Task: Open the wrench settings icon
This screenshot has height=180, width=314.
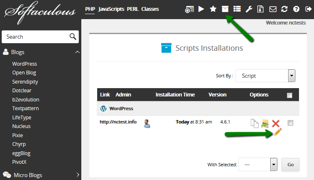Action: (x=249, y=9)
